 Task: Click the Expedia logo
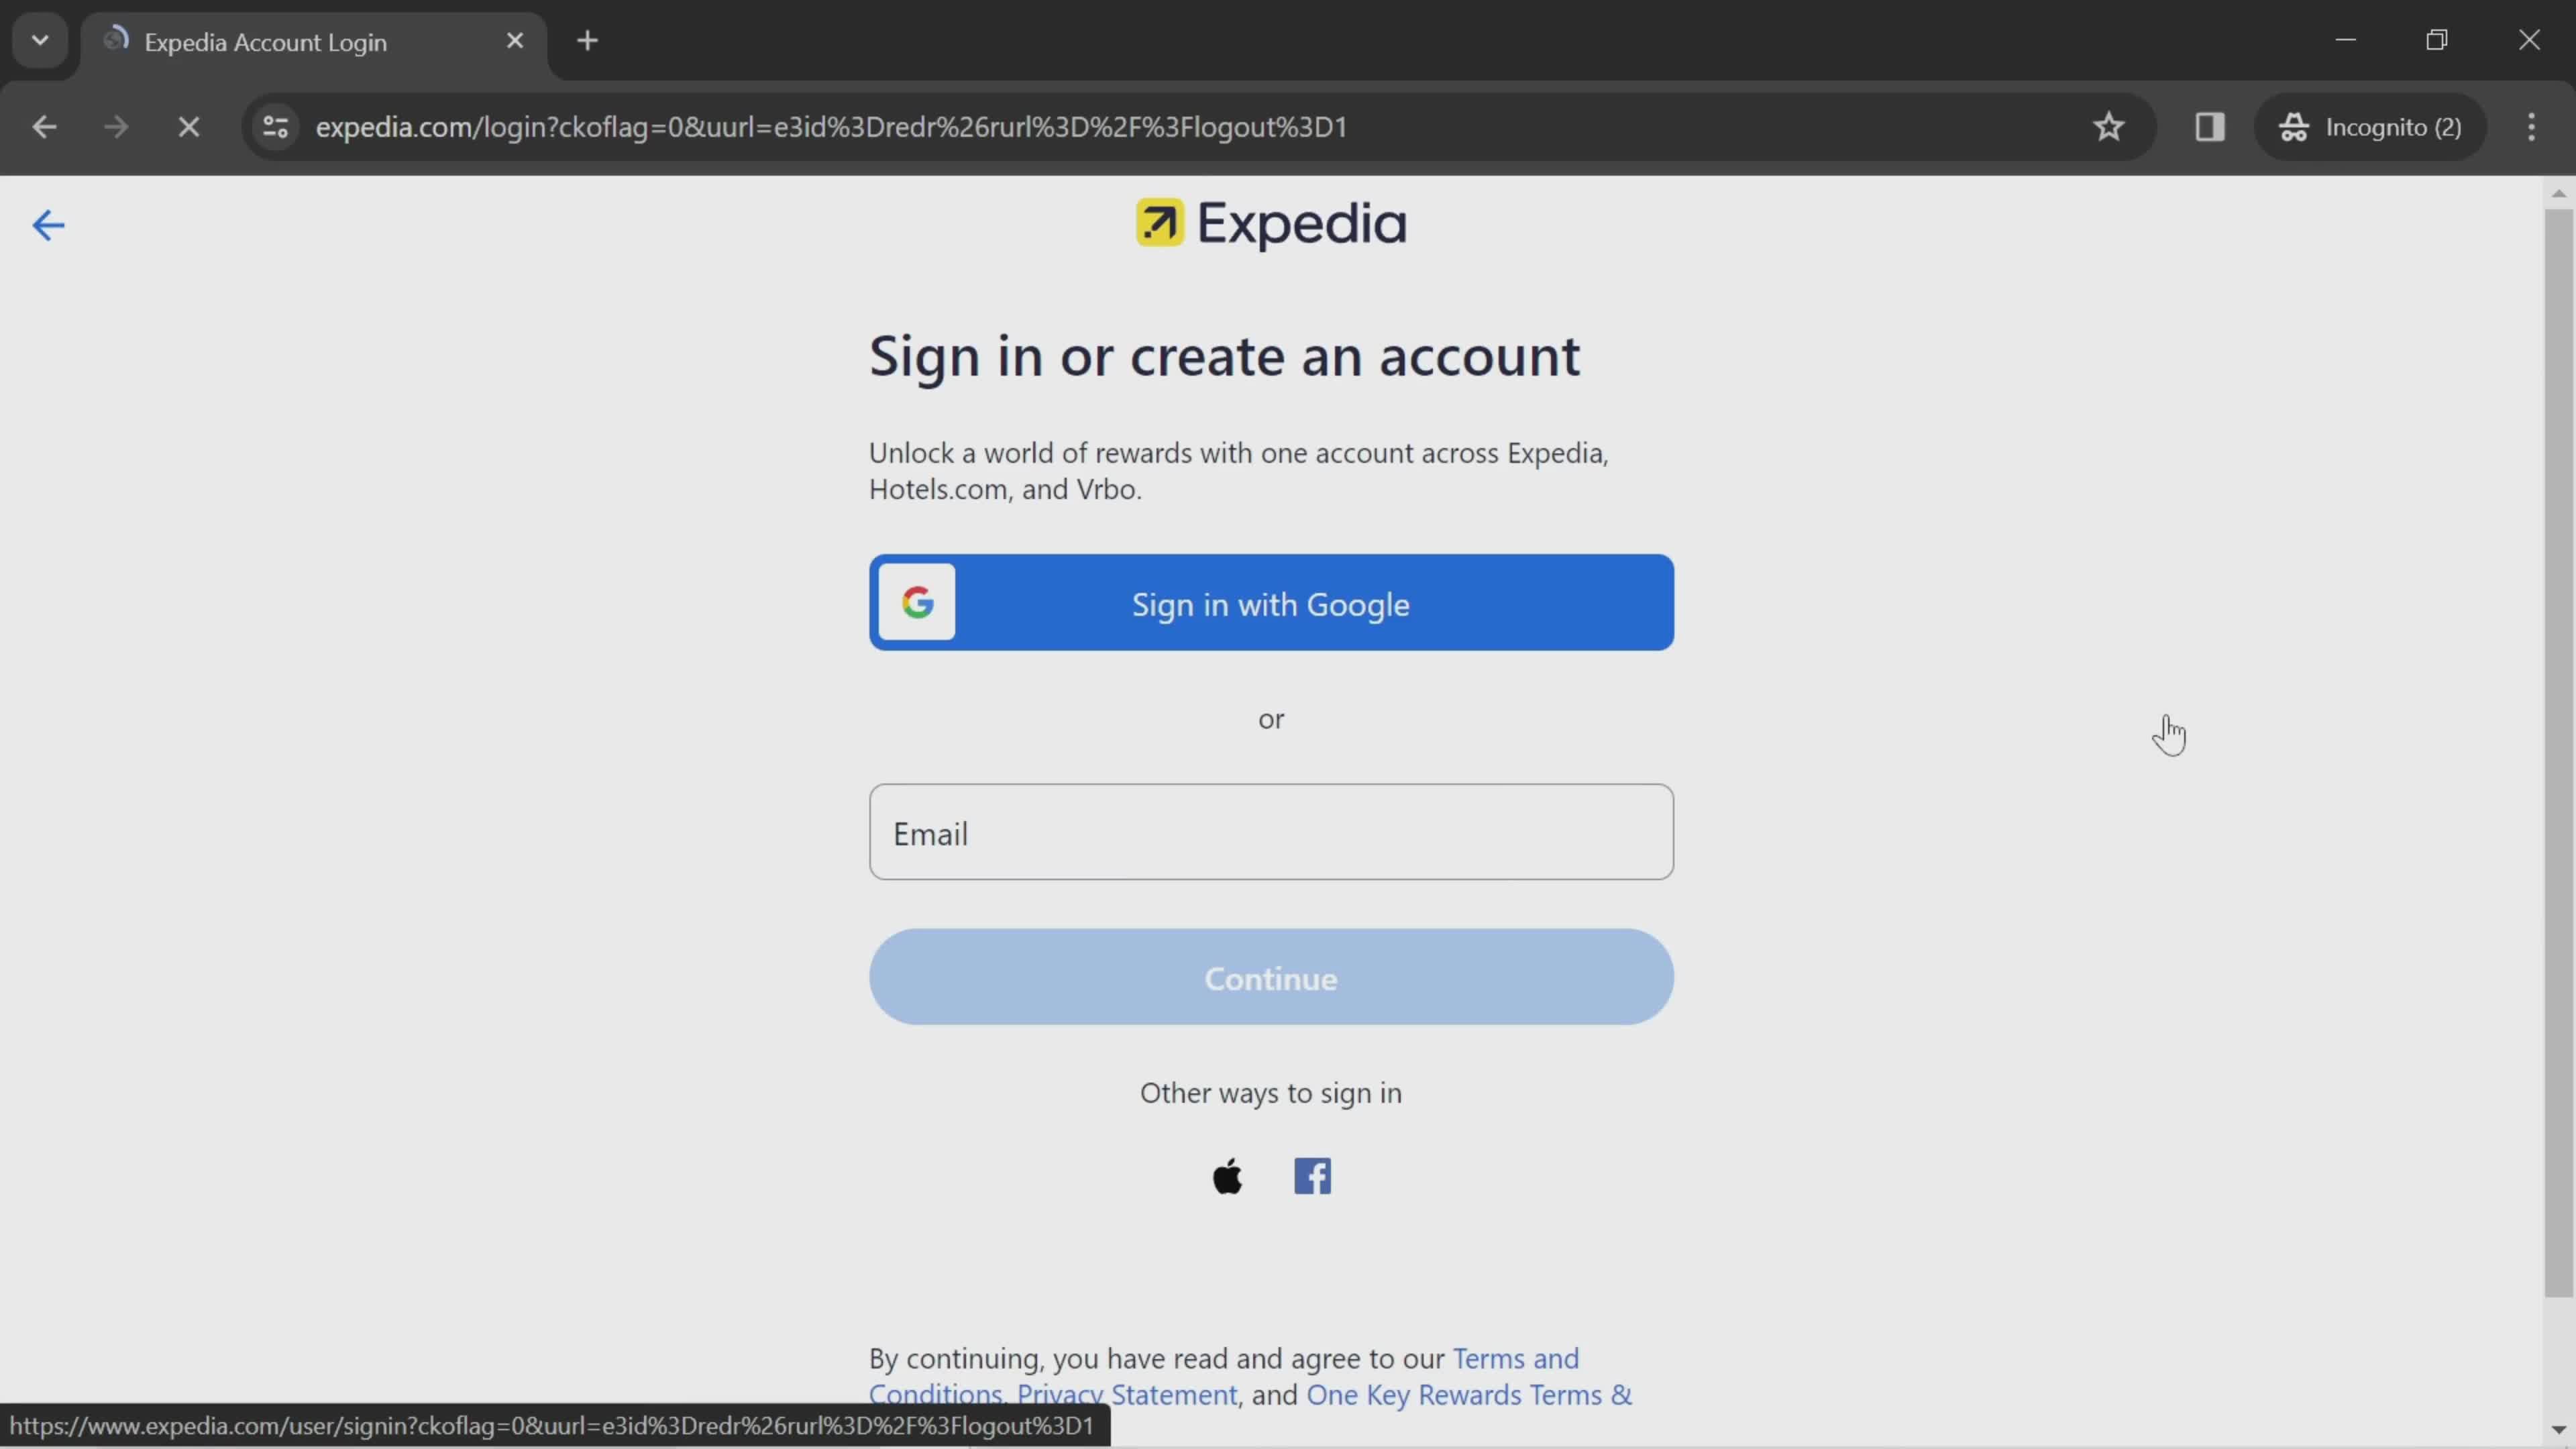point(1271,224)
